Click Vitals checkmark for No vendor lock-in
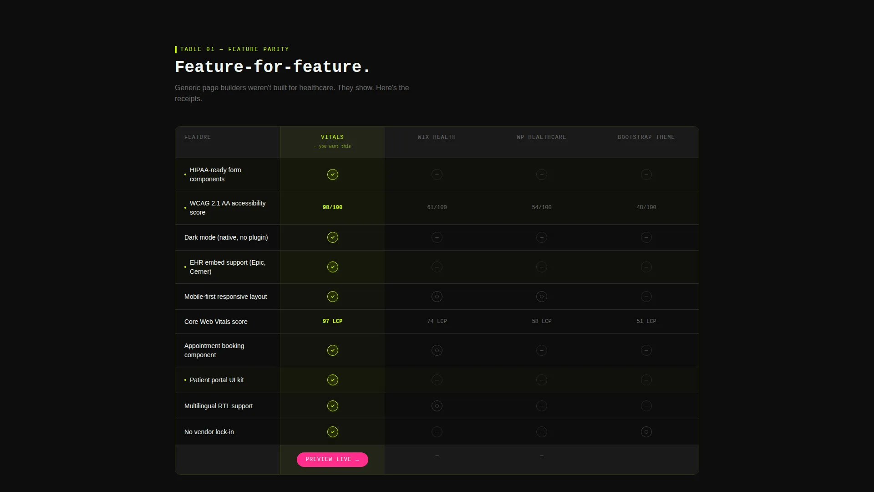874x492 pixels. point(333,432)
